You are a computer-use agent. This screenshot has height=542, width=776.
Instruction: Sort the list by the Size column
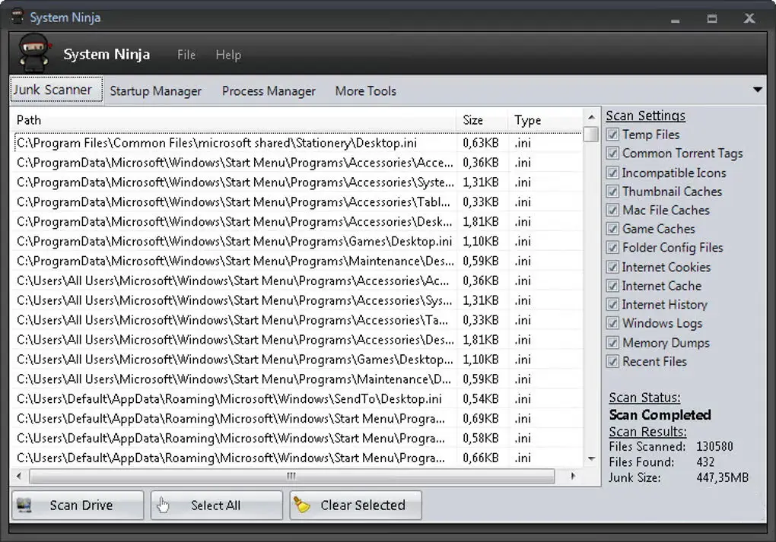(x=479, y=120)
